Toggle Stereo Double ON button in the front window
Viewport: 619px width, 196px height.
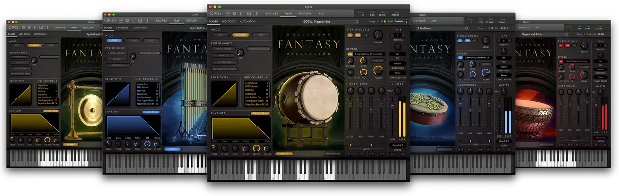point(358,35)
